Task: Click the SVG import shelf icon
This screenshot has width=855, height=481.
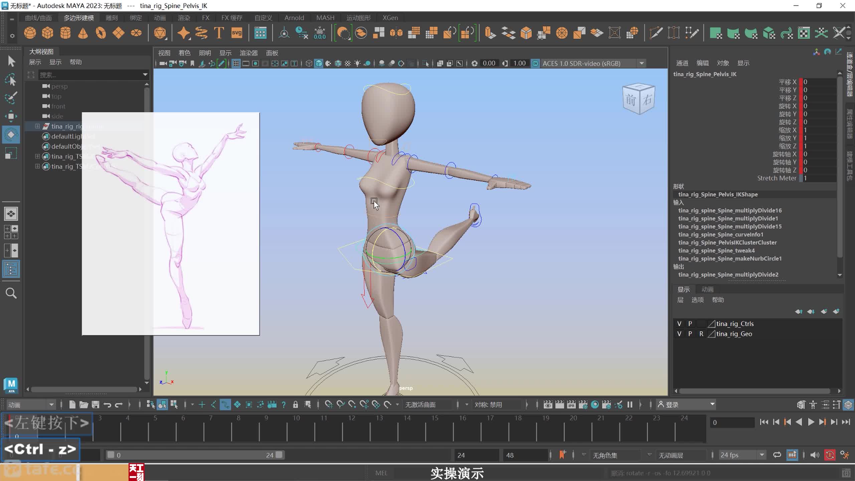Action: click(x=236, y=33)
